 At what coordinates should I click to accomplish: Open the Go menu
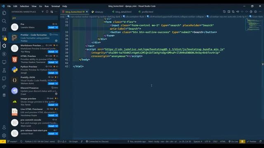click(x=40, y=6)
